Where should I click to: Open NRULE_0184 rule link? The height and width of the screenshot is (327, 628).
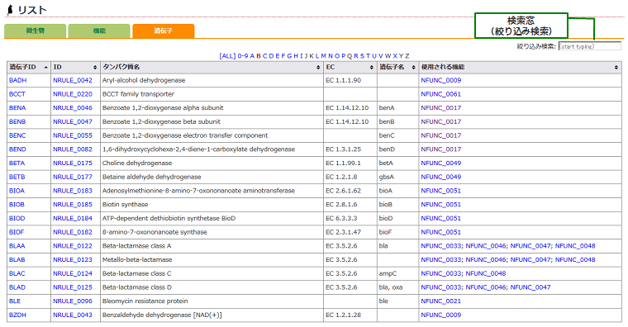point(73,218)
